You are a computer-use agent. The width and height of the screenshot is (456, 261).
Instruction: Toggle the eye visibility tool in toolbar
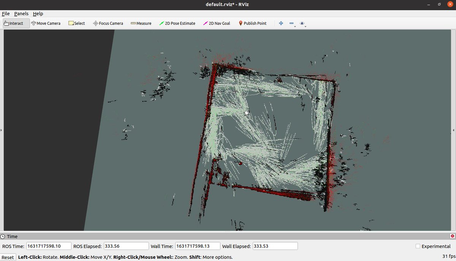click(x=302, y=23)
